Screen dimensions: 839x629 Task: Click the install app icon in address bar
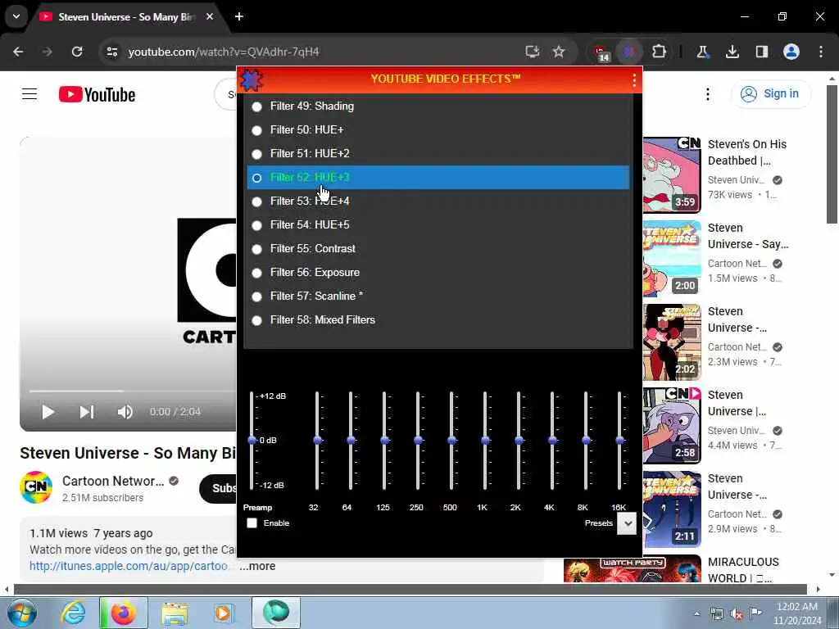[532, 52]
